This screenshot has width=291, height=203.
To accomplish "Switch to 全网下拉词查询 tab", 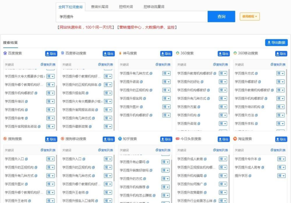I will coord(70,7).
